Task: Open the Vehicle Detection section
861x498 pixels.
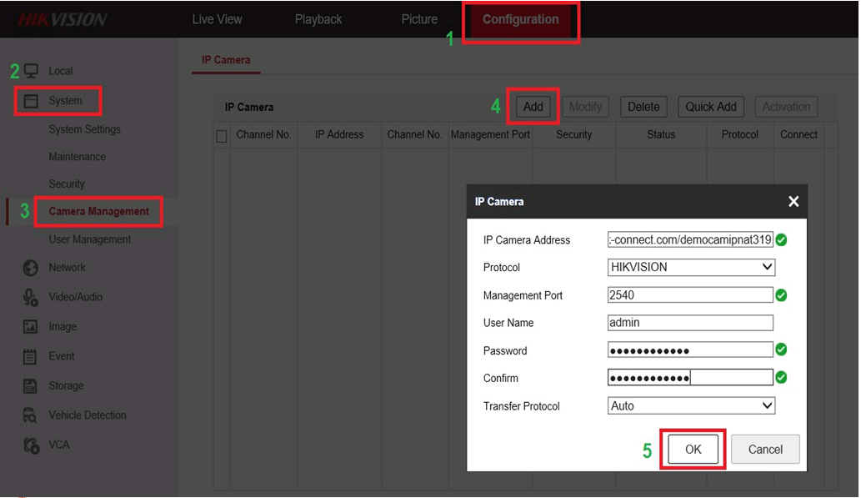Action: [88, 415]
